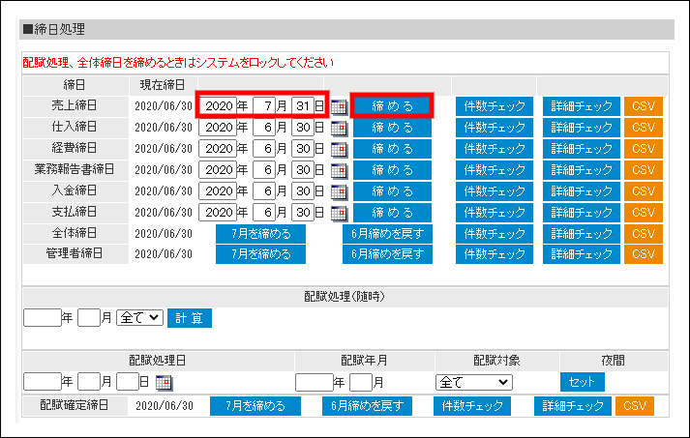Export CSV for 支払締日
Screen dimensions: 690x438
(x=644, y=213)
